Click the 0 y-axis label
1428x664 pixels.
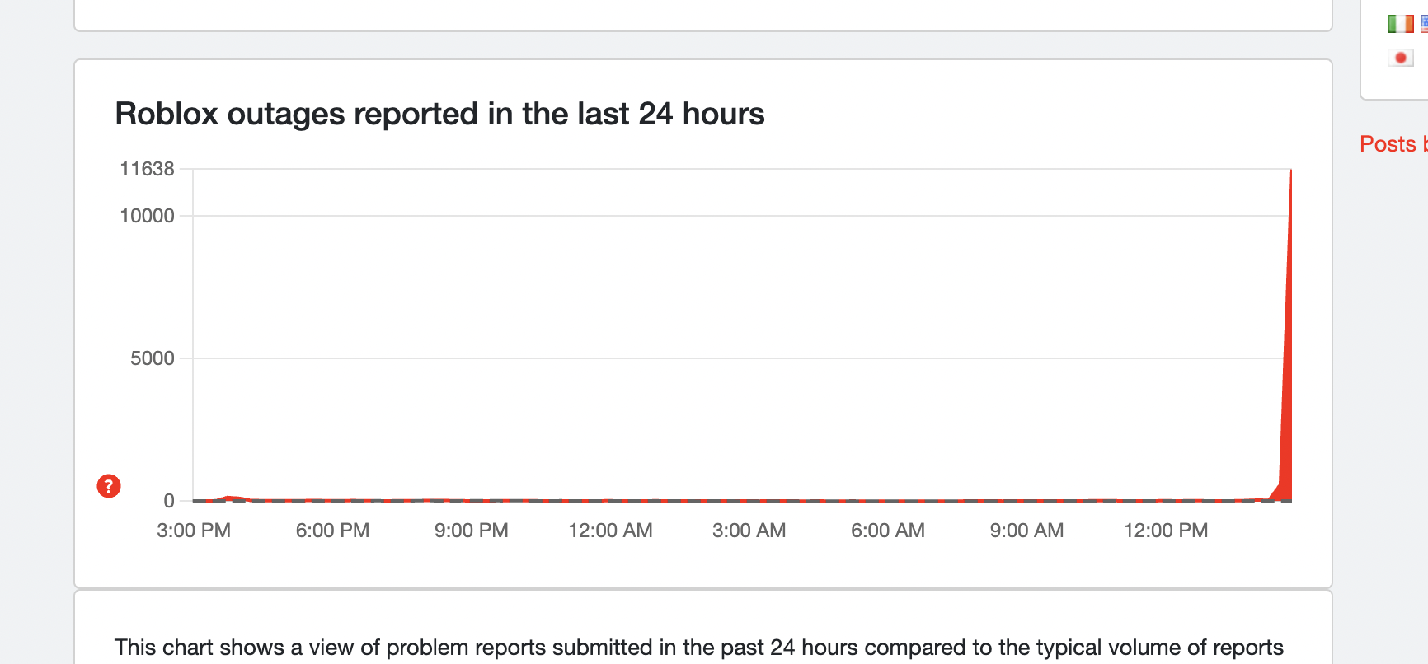(169, 501)
